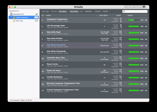Sort by id column header

pos(42,15)
